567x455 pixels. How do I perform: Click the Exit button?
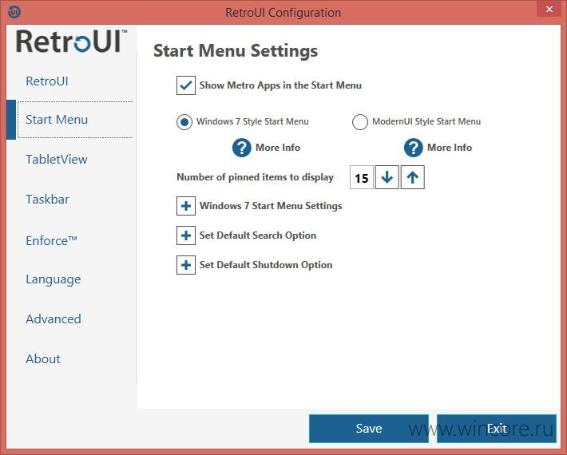click(497, 429)
